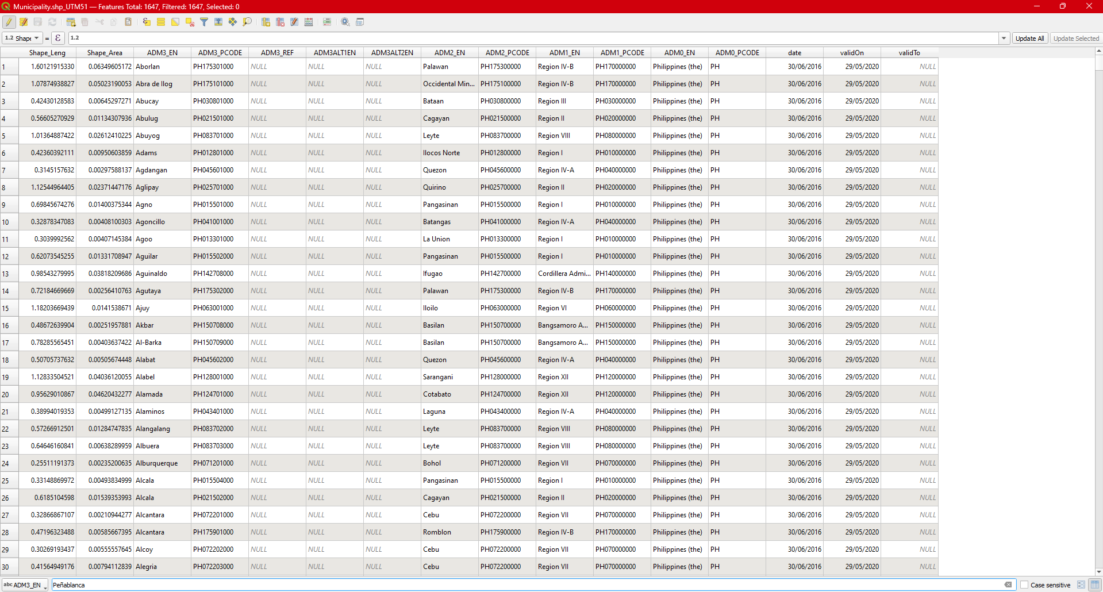Click the new field icon
1103x592 pixels.
click(x=266, y=22)
